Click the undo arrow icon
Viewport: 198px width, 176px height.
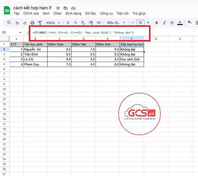click(17, 23)
